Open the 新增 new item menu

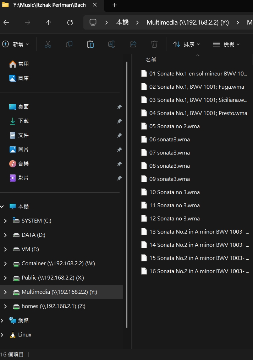tap(16, 44)
